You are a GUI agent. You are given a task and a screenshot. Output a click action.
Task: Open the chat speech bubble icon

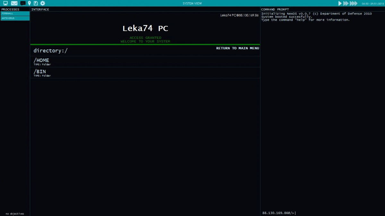23,3
